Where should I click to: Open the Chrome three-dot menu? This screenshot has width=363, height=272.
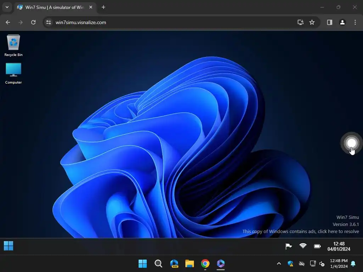(x=355, y=22)
